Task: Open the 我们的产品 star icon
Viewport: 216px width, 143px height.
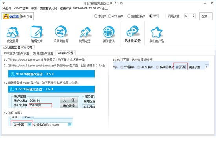Action: coord(157,32)
